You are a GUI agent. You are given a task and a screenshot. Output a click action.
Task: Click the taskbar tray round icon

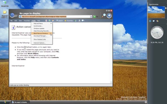[x=146, y=102]
